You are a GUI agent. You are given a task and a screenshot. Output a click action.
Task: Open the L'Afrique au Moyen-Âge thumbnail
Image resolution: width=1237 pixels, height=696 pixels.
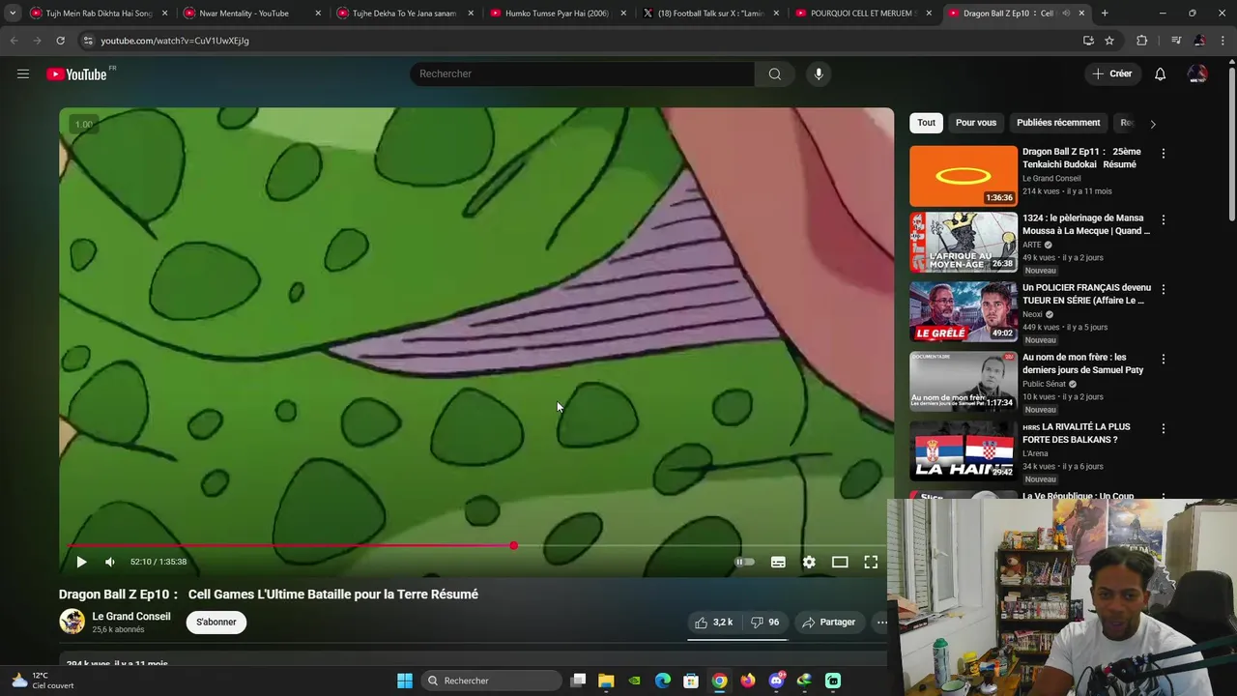pos(964,242)
